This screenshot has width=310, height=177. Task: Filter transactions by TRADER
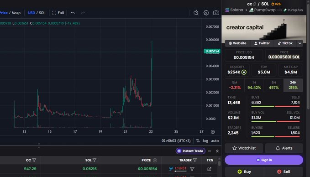pos(195,160)
